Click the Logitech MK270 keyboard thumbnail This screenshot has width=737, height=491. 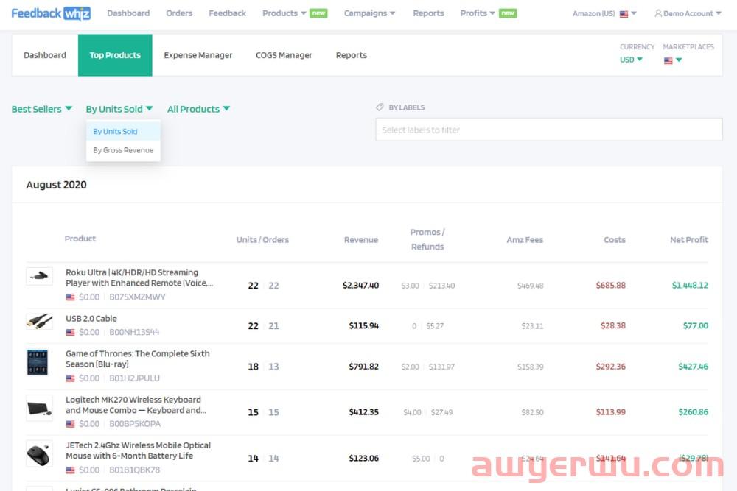click(39, 408)
